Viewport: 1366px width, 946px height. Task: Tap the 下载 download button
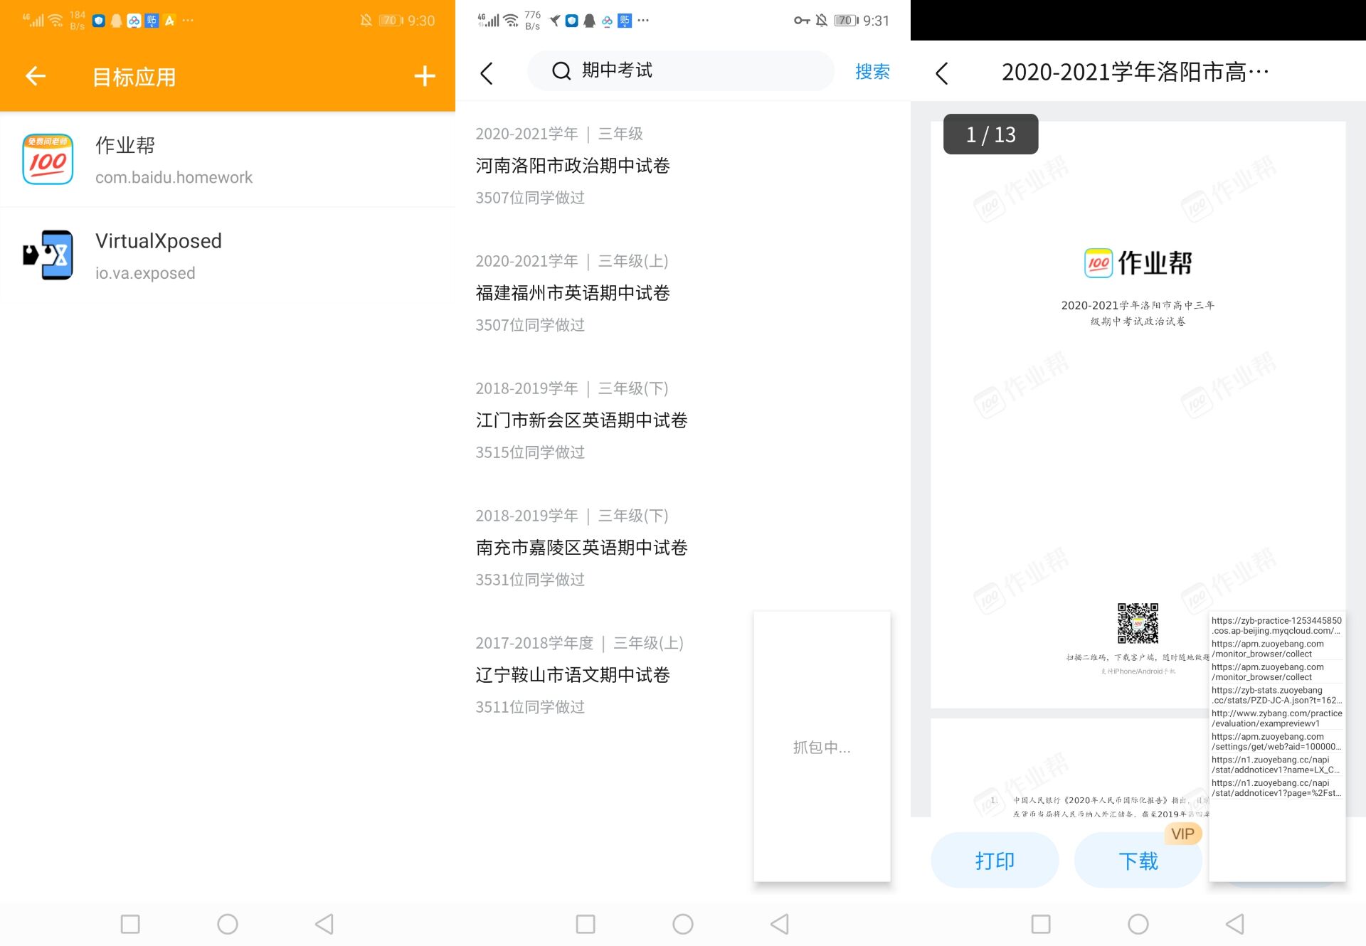point(1138,861)
